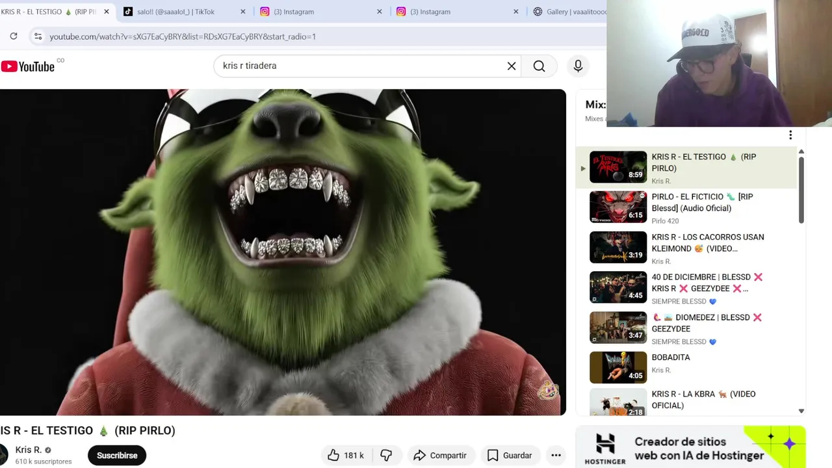
Task: Play BOBADITA thumbnail
Action: point(618,367)
